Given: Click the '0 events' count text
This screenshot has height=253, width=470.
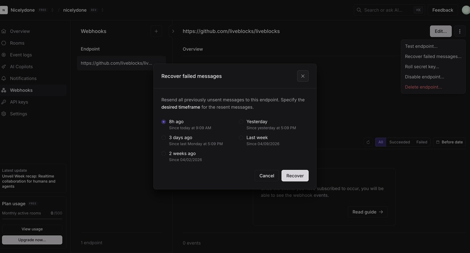Looking at the screenshot, I should [192, 243].
